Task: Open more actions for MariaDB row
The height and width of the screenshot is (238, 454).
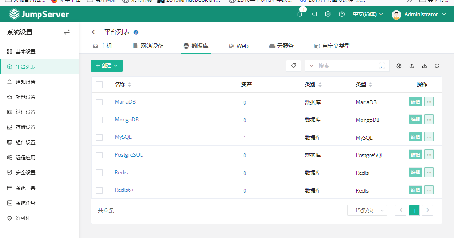Action: (429, 102)
